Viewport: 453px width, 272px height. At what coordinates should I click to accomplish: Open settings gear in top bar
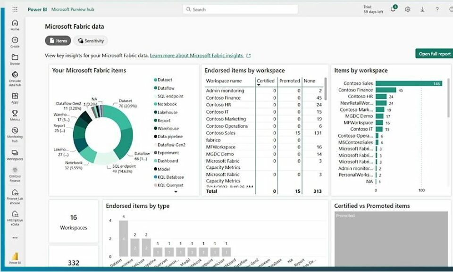pyautogui.click(x=408, y=9)
